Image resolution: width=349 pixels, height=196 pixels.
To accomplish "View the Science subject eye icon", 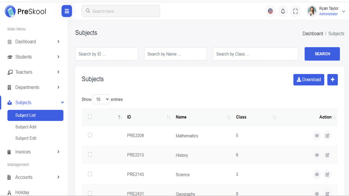I will [x=317, y=174].
